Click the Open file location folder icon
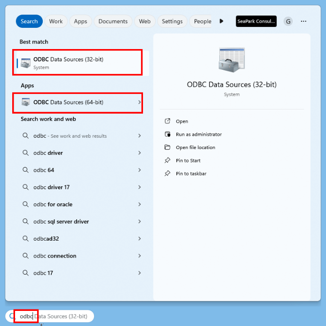The width and height of the screenshot is (326, 326). point(167,147)
